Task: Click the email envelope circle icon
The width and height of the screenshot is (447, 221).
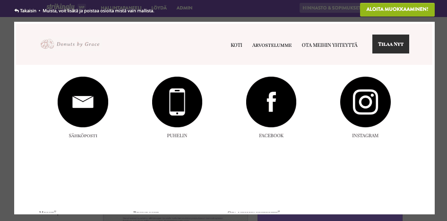Action: (83, 102)
